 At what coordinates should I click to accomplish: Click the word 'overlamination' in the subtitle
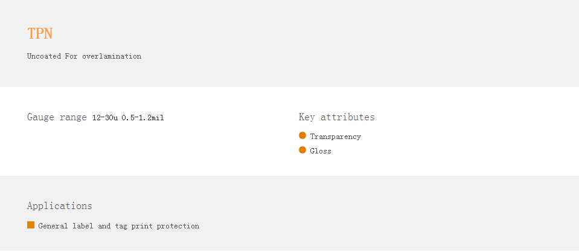pos(112,56)
